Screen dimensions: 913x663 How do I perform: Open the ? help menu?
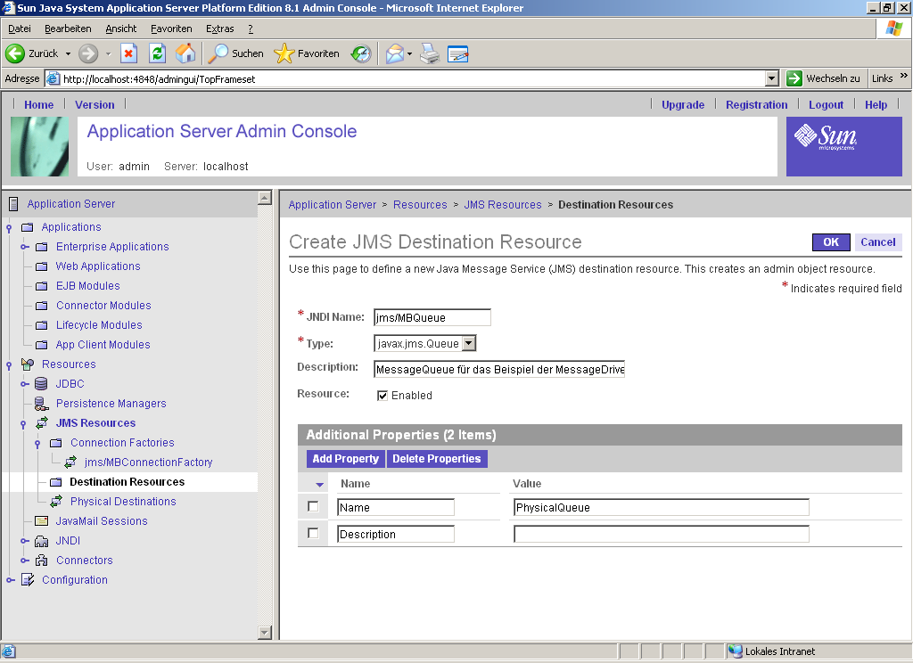coord(251,29)
